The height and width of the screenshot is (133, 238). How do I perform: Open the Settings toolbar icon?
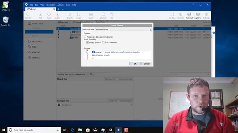tap(206, 16)
